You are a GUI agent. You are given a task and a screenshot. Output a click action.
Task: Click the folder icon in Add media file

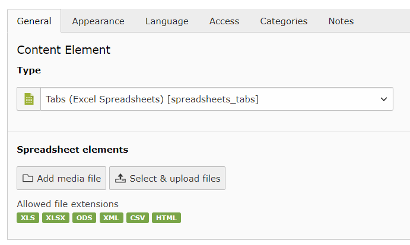click(x=28, y=178)
